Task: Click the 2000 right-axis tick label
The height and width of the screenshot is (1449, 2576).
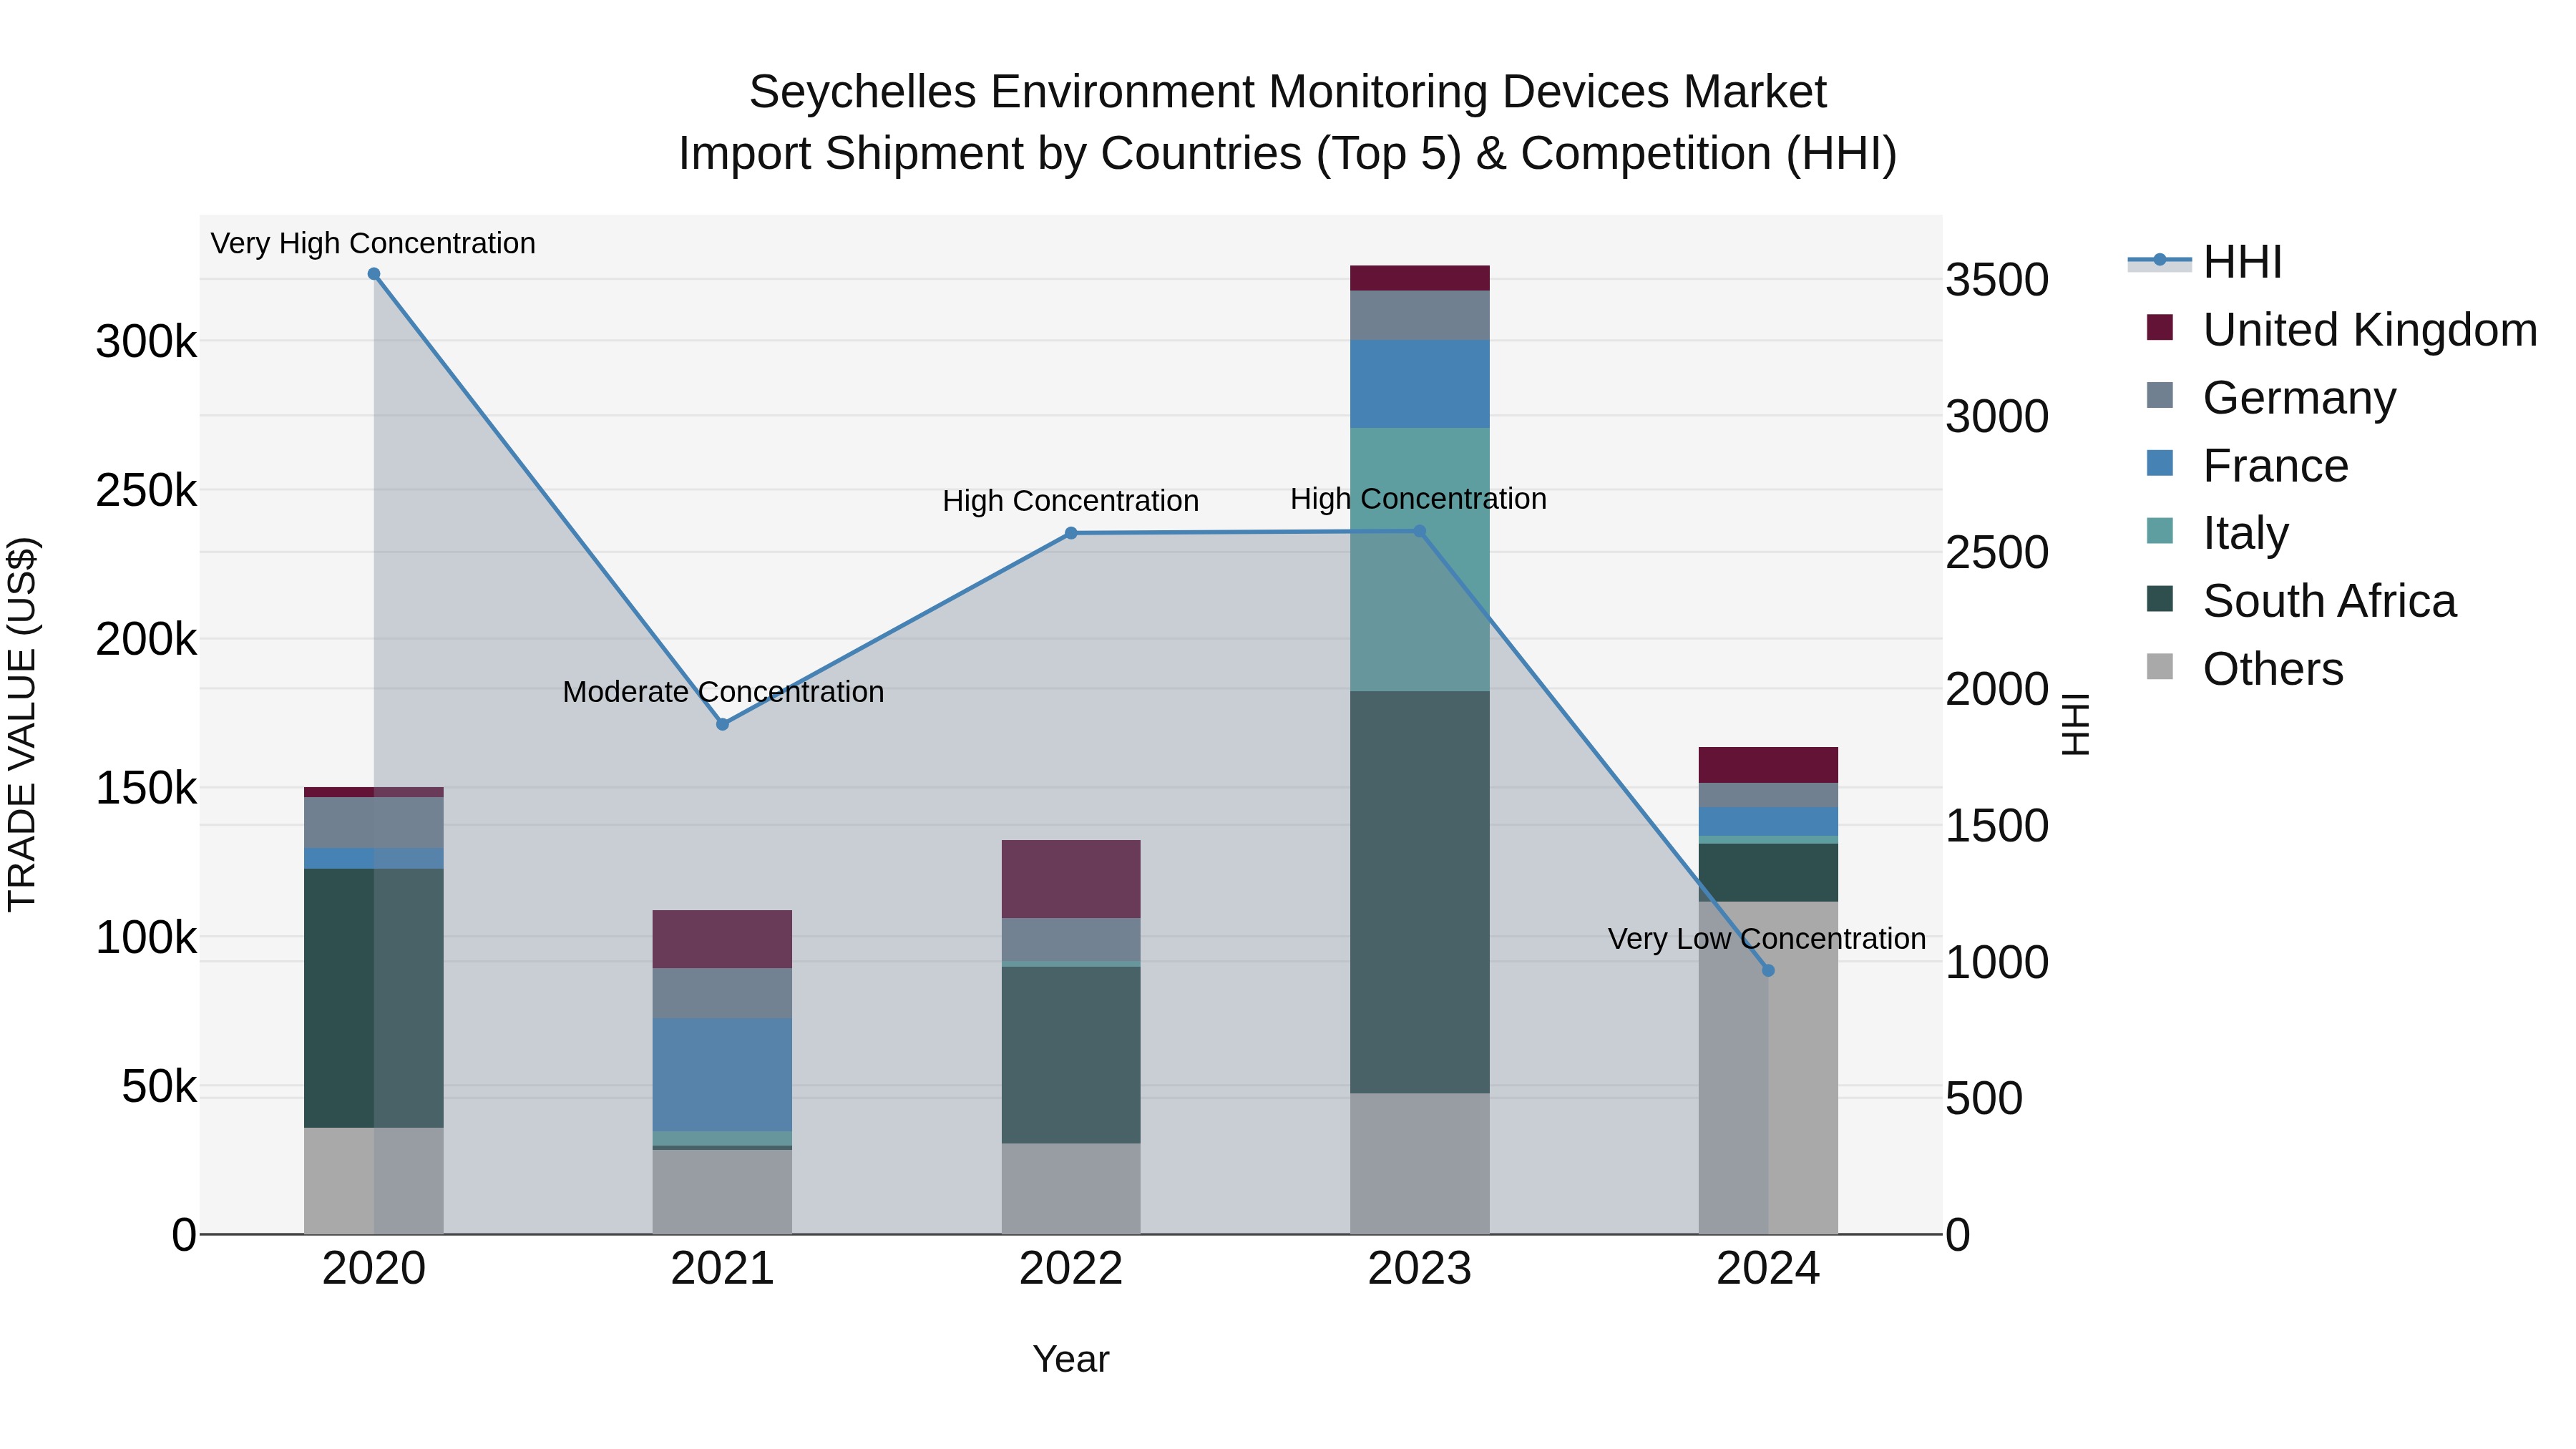Action: pos(1997,690)
